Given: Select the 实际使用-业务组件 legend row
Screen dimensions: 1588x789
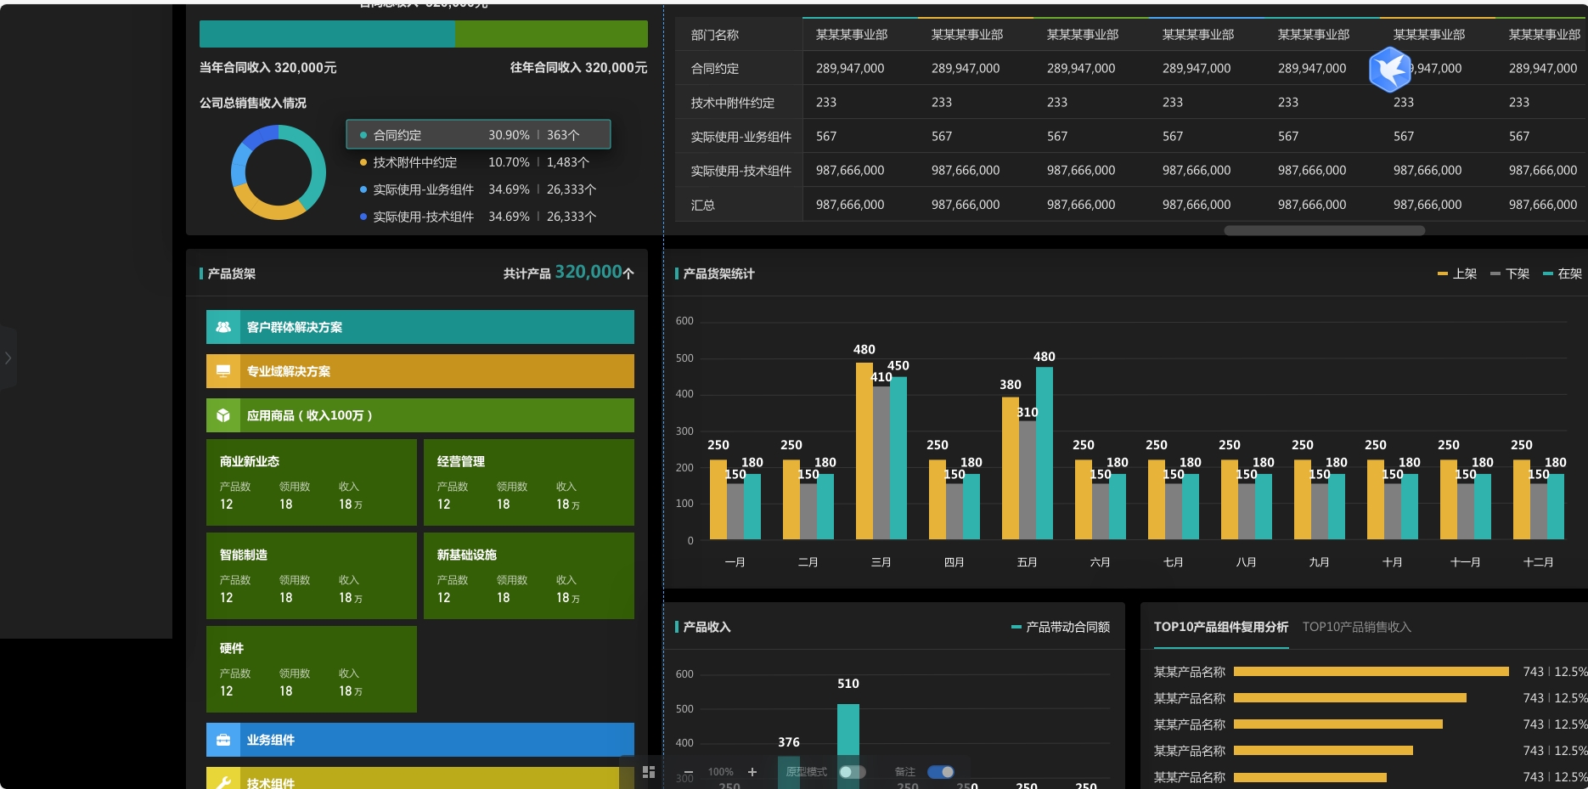Looking at the screenshot, I should (478, 189).
